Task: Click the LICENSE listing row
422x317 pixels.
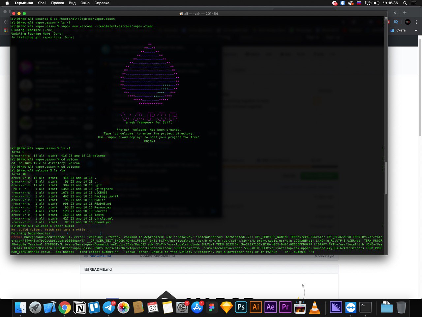Action: coord(59,193)
